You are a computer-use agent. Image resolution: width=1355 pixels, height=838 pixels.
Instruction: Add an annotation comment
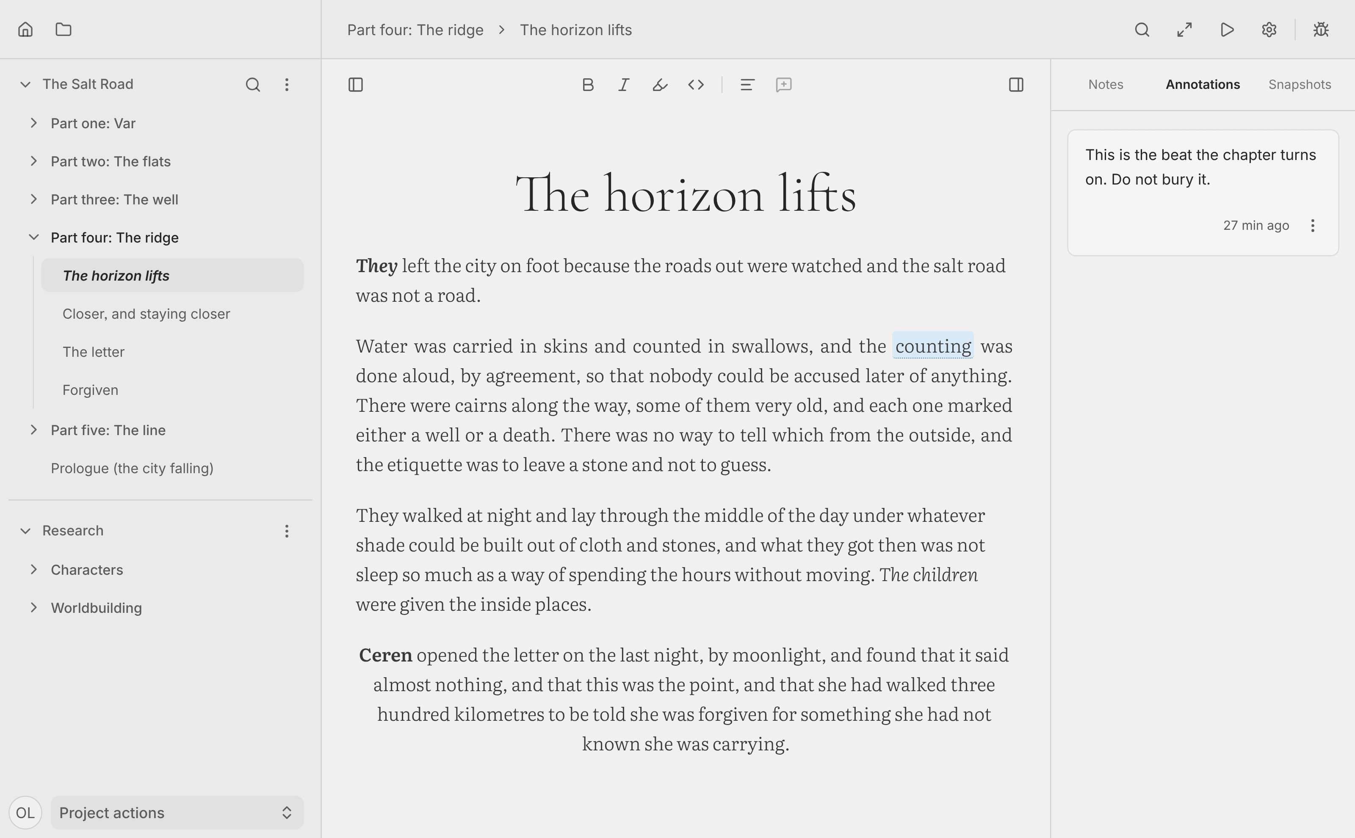pyautogui.click(x=783, y=85)
